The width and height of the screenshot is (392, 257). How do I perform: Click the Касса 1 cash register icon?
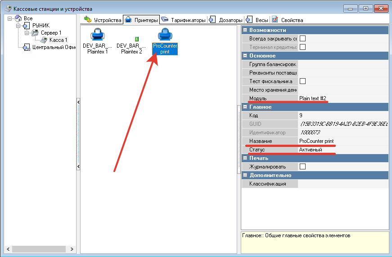(x=44, y=40)
